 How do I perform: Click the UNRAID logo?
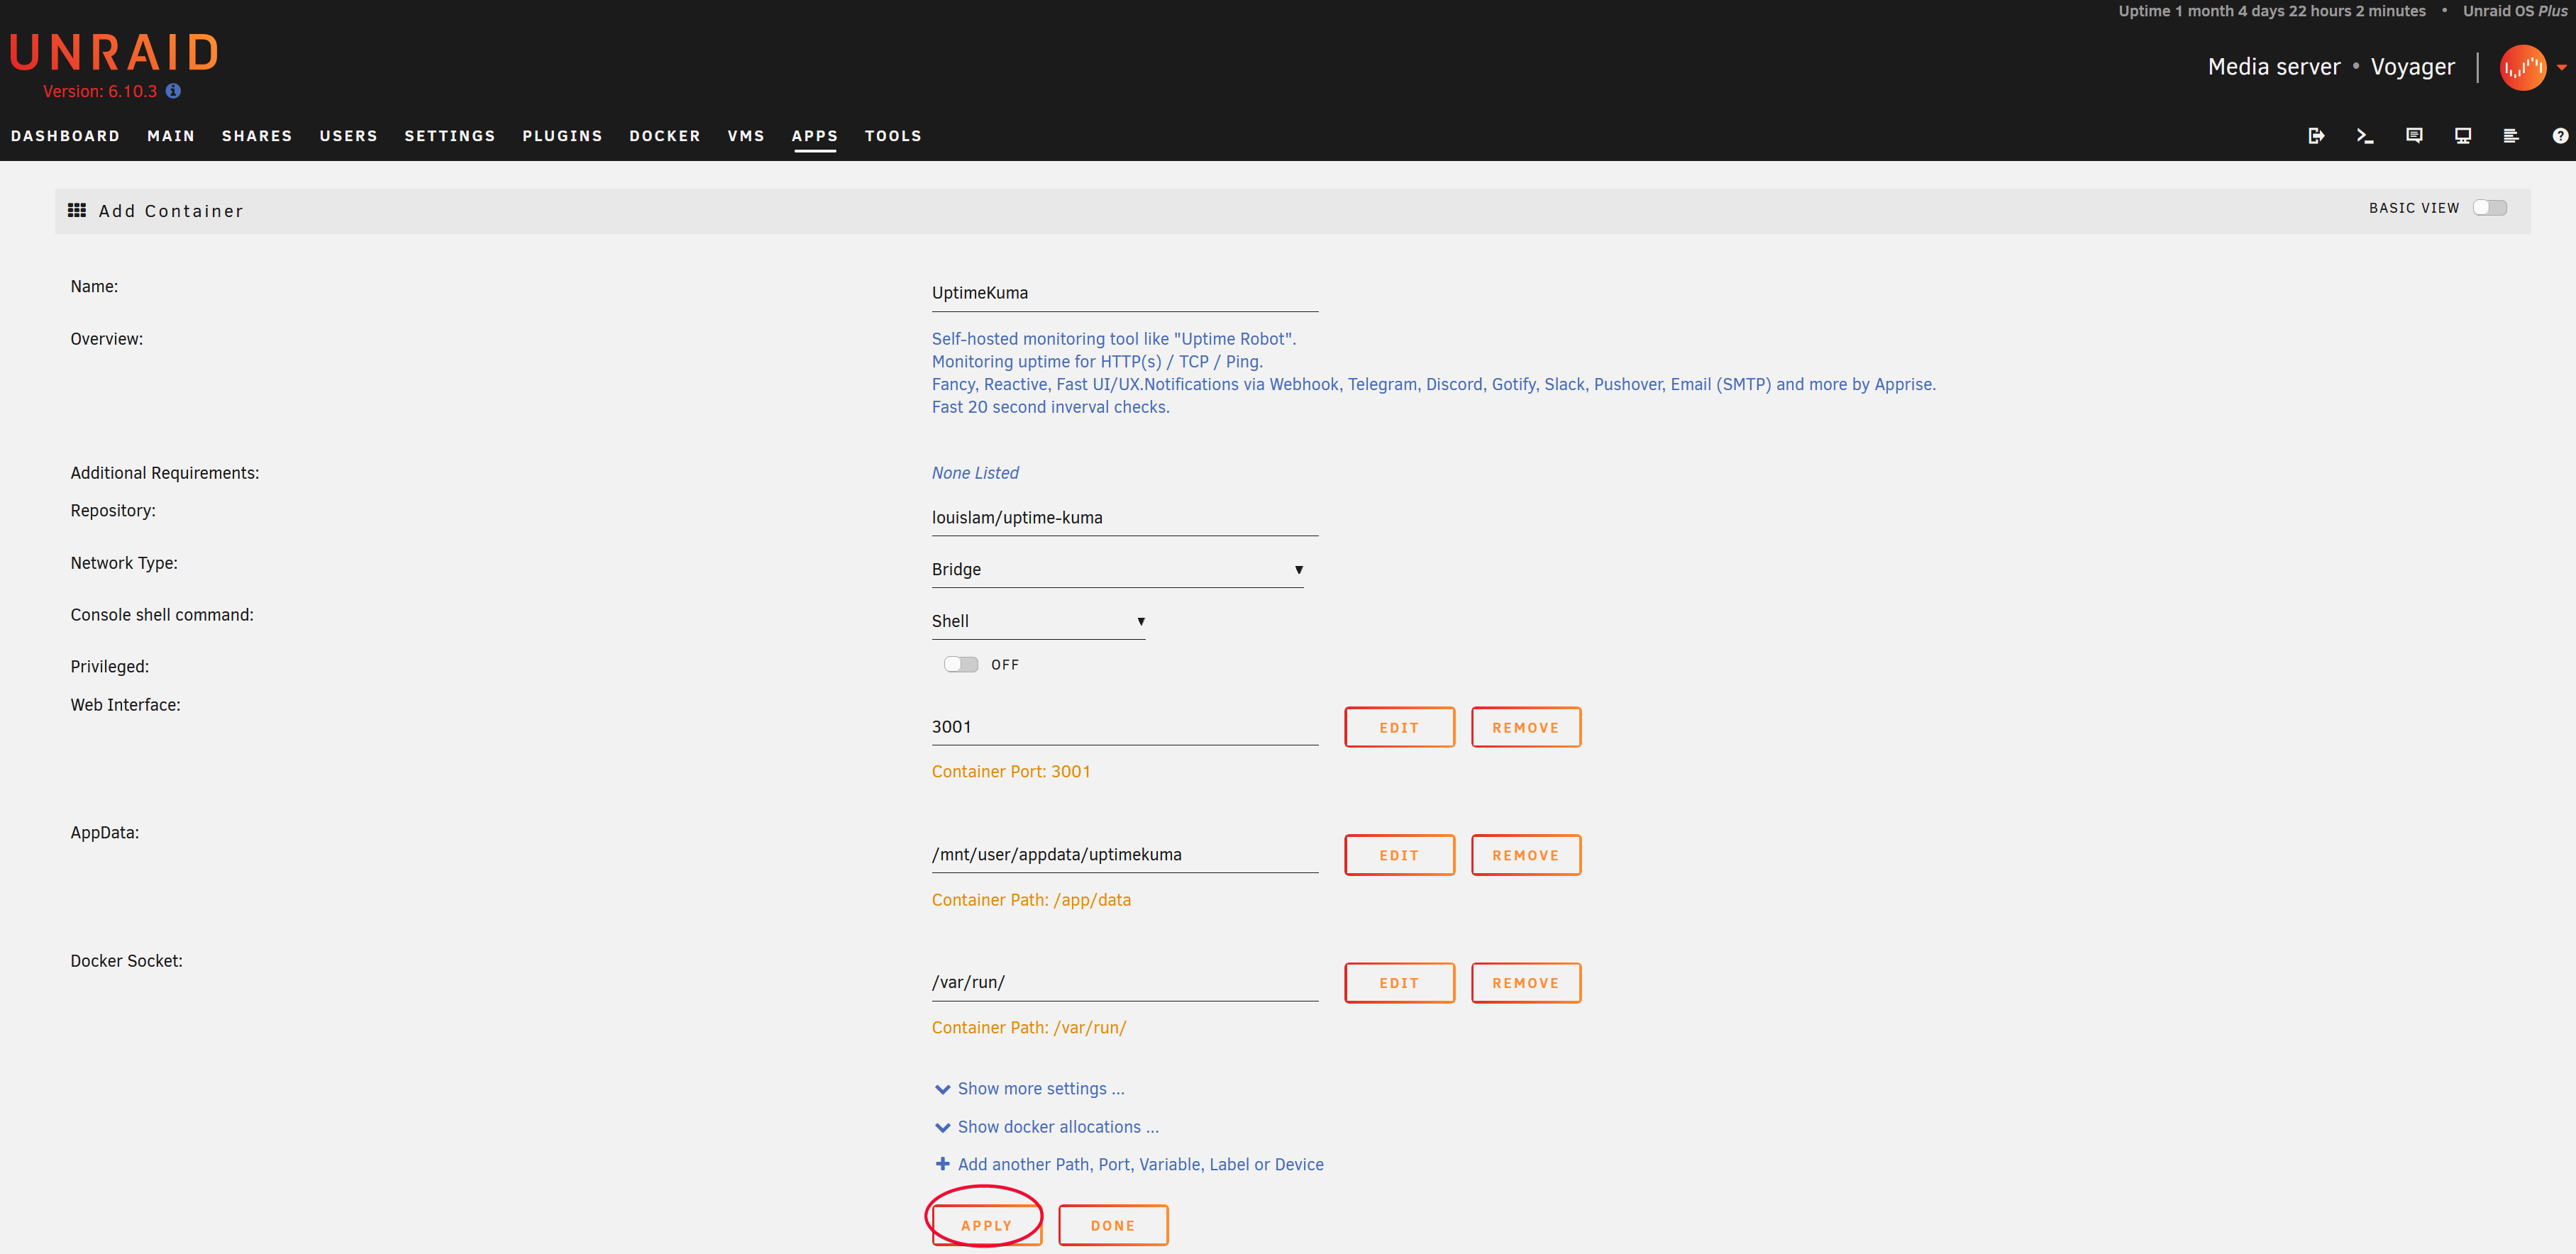(114, 52)
